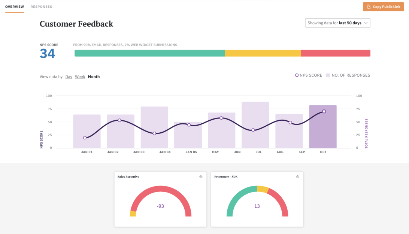Open settings gear on Promoters - SDK gauge
This screenshot has width=409, height=234.
297,177
